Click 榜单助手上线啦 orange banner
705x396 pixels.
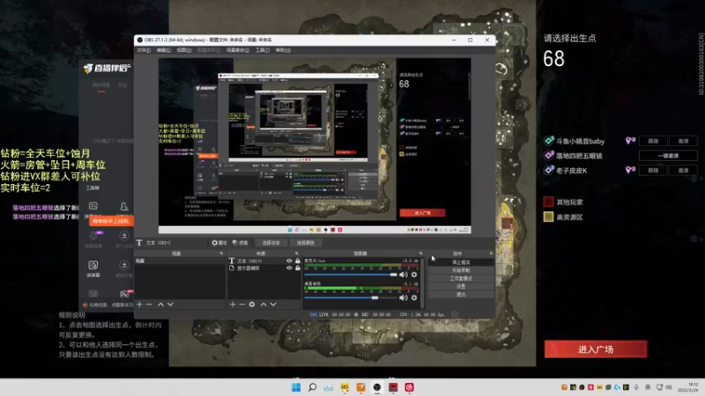pos(111,221)
